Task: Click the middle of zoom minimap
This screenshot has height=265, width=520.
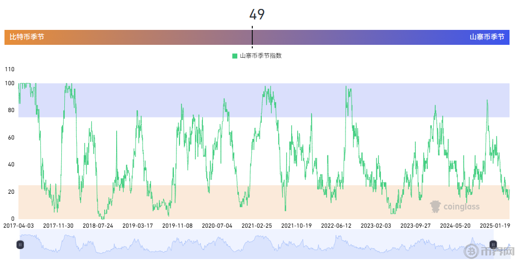Action: [256, 245]
